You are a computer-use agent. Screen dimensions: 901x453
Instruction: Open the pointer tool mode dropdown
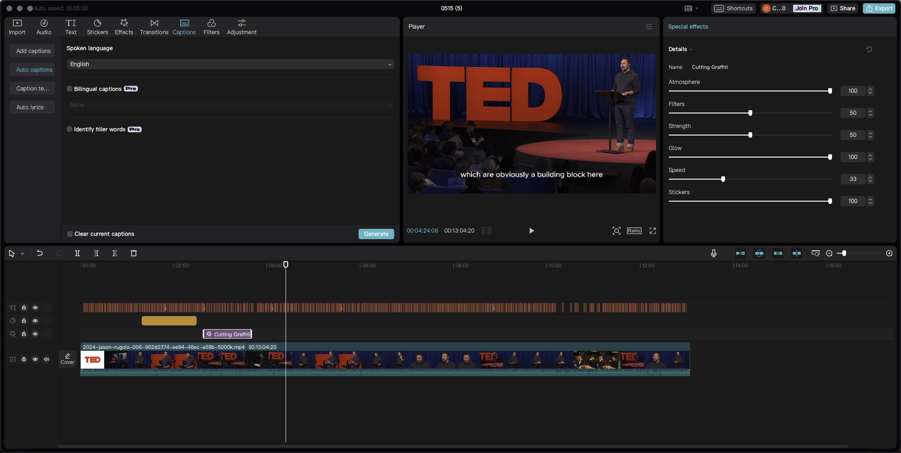point(22,254)
